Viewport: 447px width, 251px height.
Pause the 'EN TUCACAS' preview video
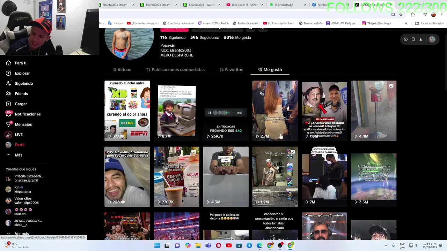[210, 113]
